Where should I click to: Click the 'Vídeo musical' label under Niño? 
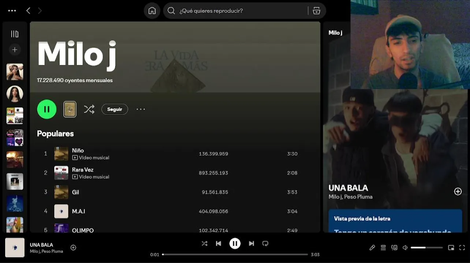[91, 158]
